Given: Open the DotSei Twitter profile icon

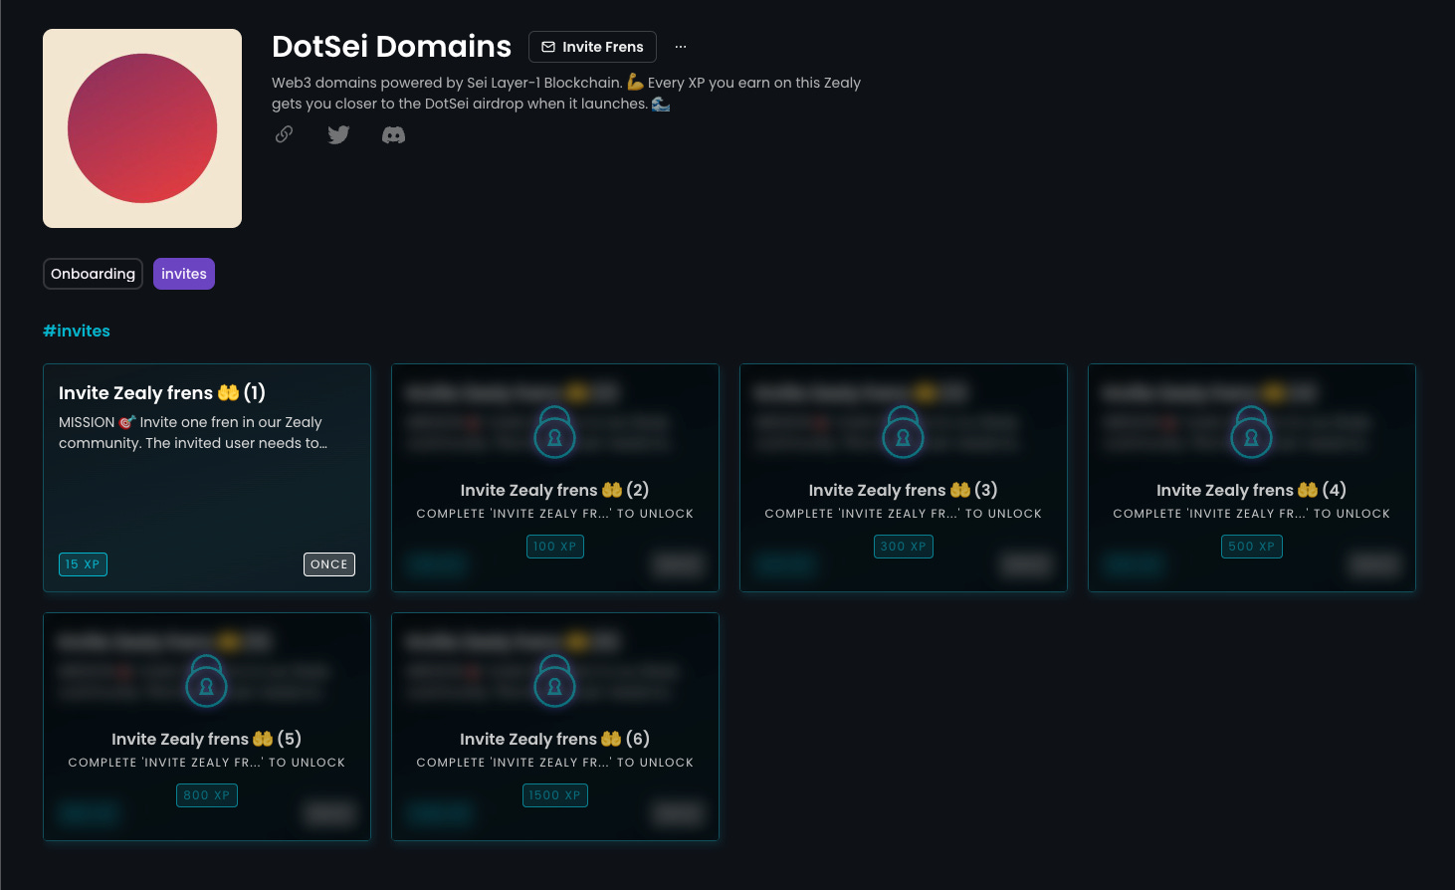Looking at the screenshot, I should 338,134.
